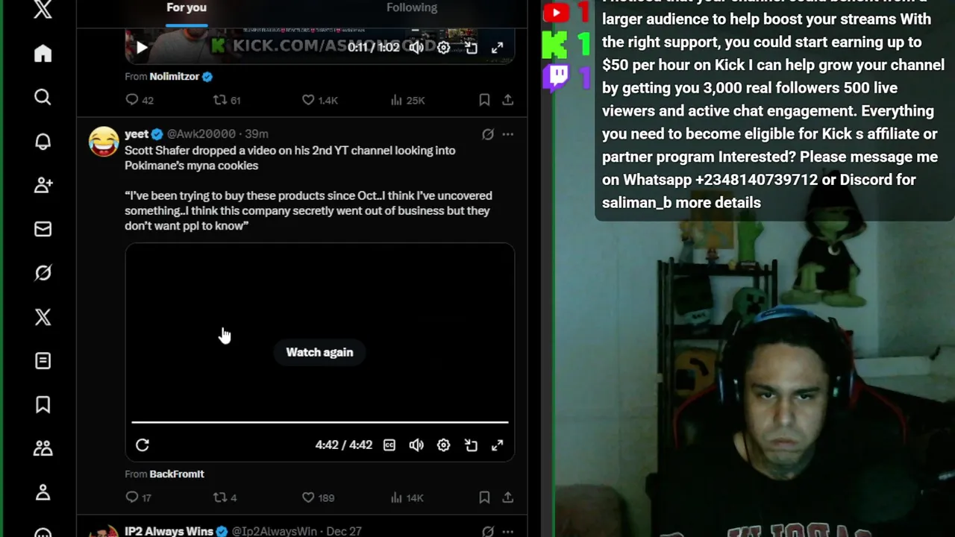Open Communities icon in the sidebar
The height and width of the screenshot is (537, 955).
point(43,448)
